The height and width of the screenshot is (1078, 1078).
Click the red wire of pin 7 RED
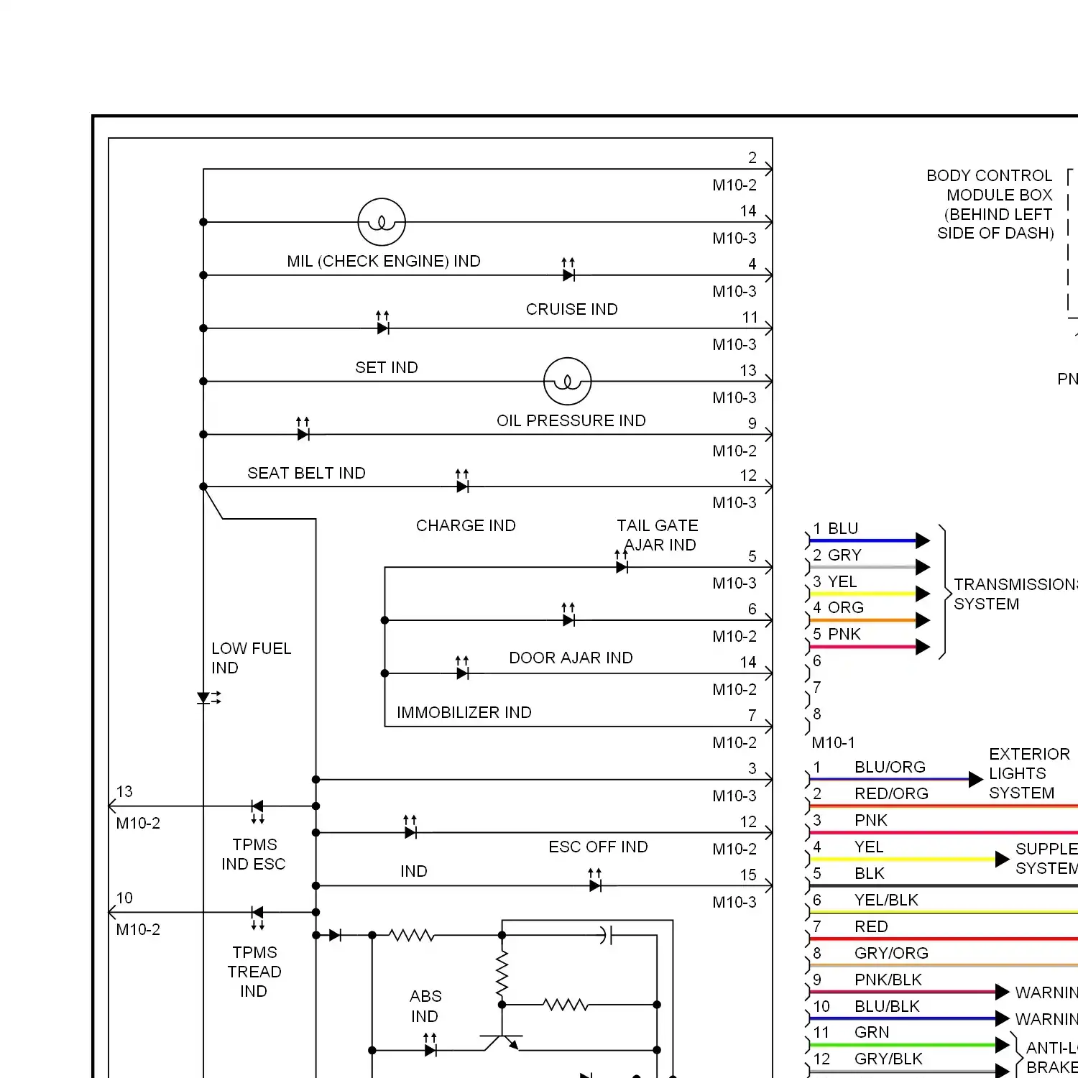point(944,939)
